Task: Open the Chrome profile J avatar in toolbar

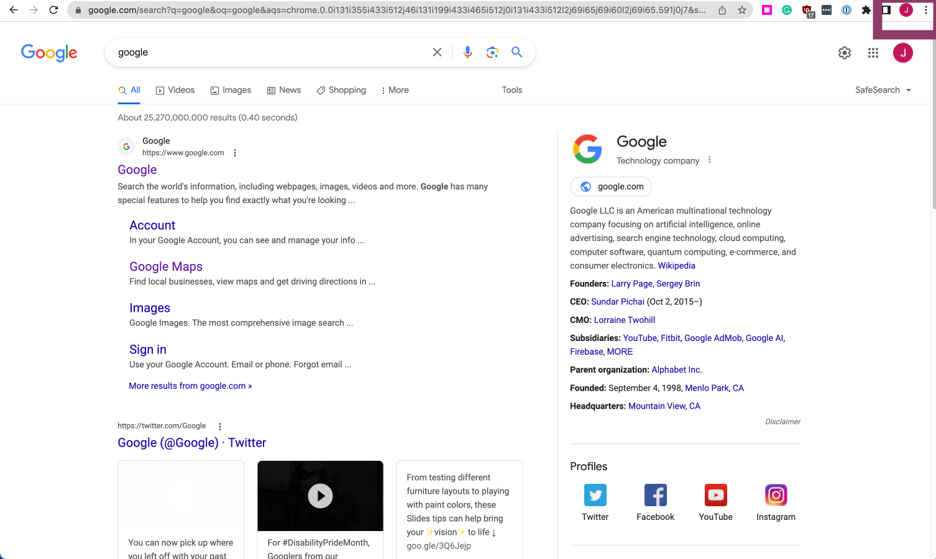Action: [x=906, y=10]
